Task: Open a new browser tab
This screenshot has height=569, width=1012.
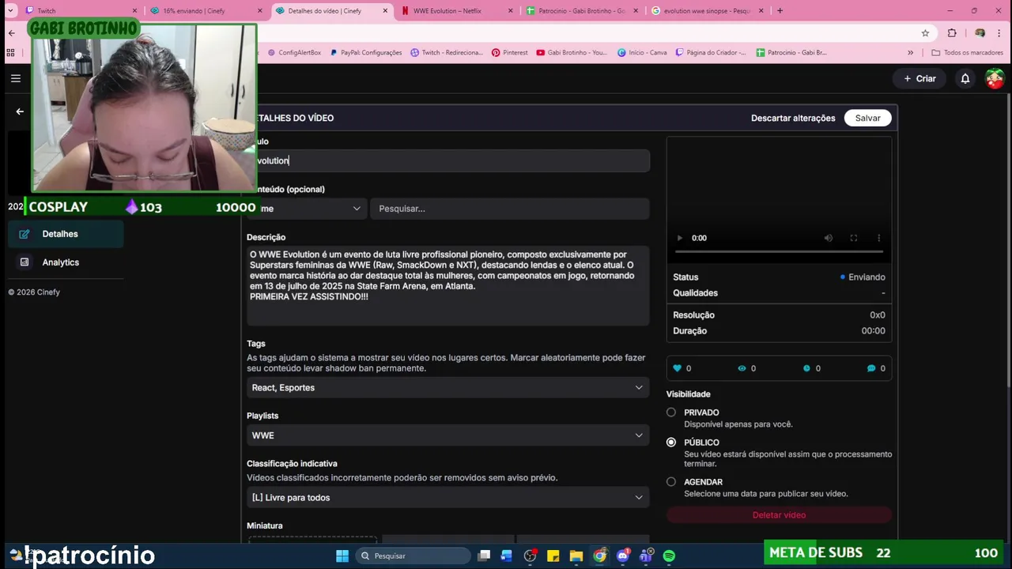Action: pyautogui.click(x=780, y=11)
